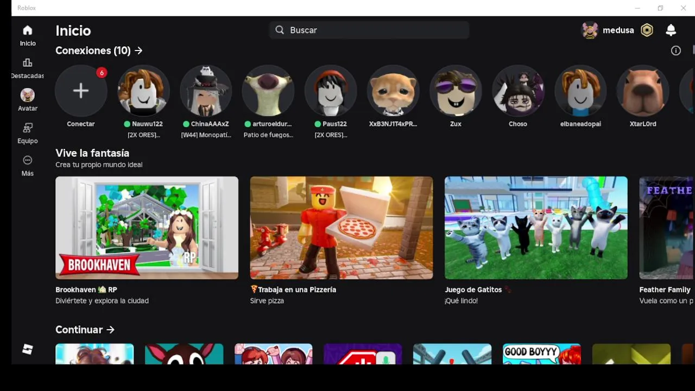Open the first Continuar game tile
Viewport: 695px width, 391px height.
coord(94,354)
